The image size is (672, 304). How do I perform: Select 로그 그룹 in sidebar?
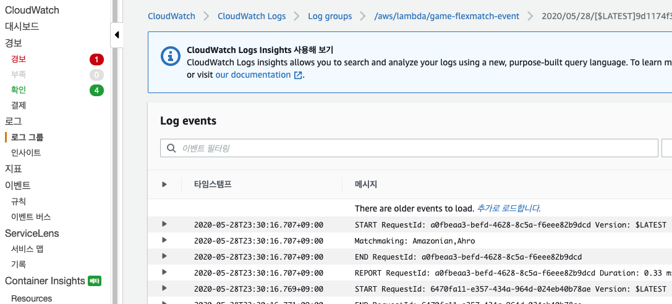(27, 138)
